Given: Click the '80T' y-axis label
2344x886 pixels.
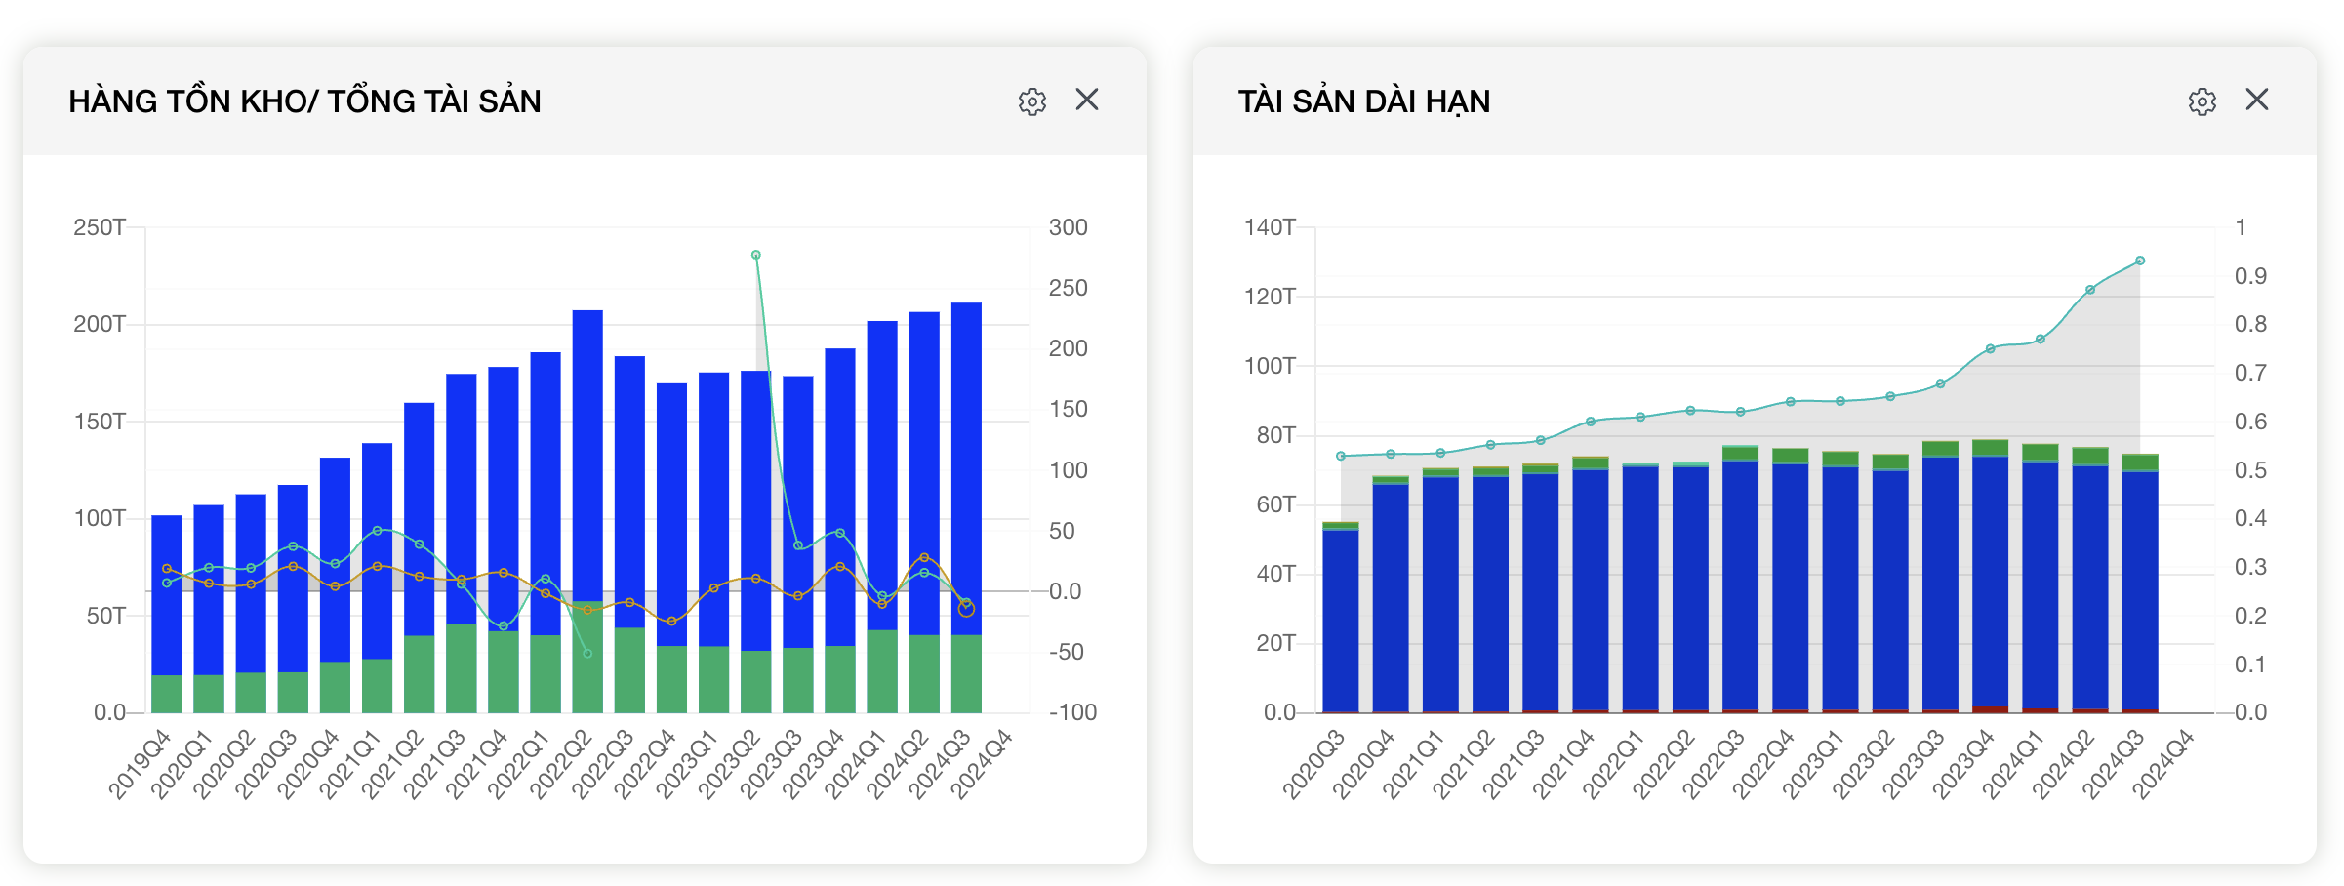Looking at the screenshot, I should pos(1275,435).
